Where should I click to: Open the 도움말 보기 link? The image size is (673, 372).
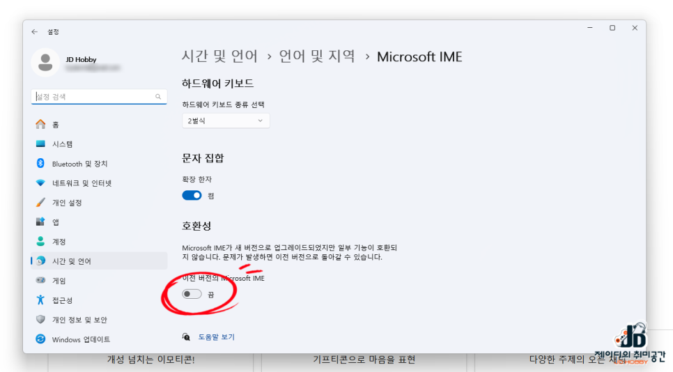(x=216, y=336)
